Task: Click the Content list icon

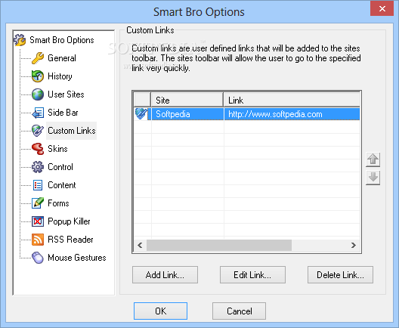Action: [x=38, y=185]
